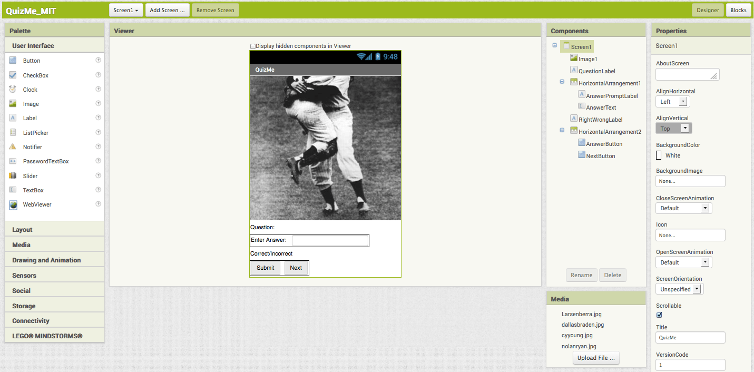Toggle Display hidden components in Viewer
The image size is (754, 372).
(x=253, y=46)
